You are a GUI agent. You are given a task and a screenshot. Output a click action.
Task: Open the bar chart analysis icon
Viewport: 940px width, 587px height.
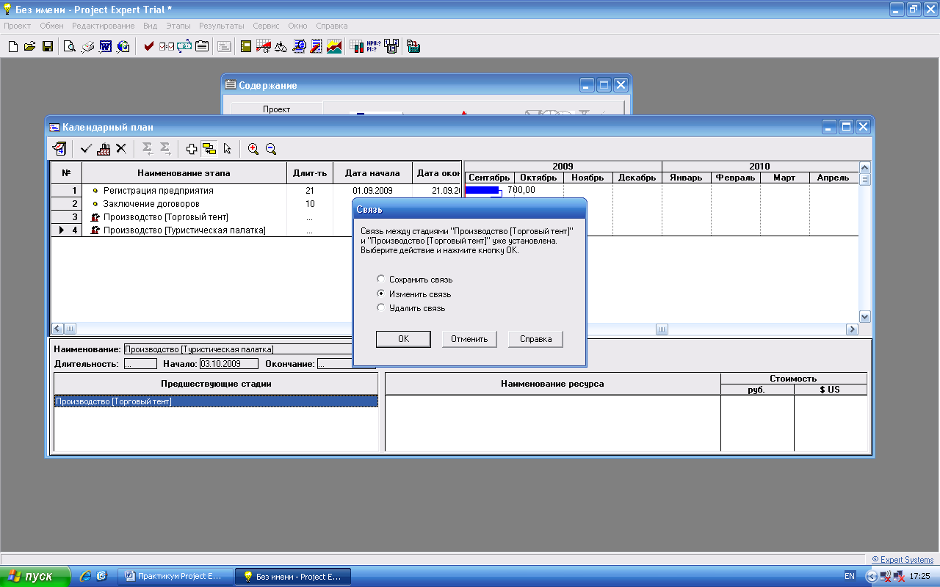357,46
